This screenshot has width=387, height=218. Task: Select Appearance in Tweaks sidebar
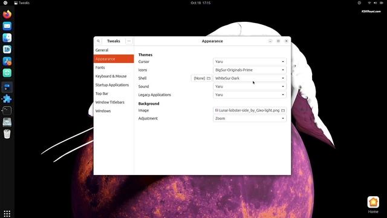pos(114,59)
